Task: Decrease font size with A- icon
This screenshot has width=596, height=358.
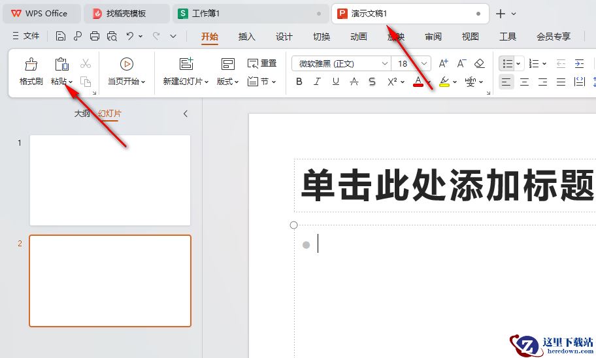Action: coord(461,63)
